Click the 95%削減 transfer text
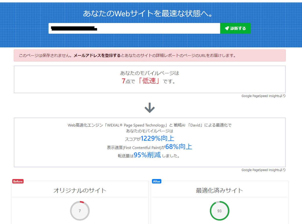The width and height of the screenshot is (302, 224). pyautogui.click(x=147, y=155)
